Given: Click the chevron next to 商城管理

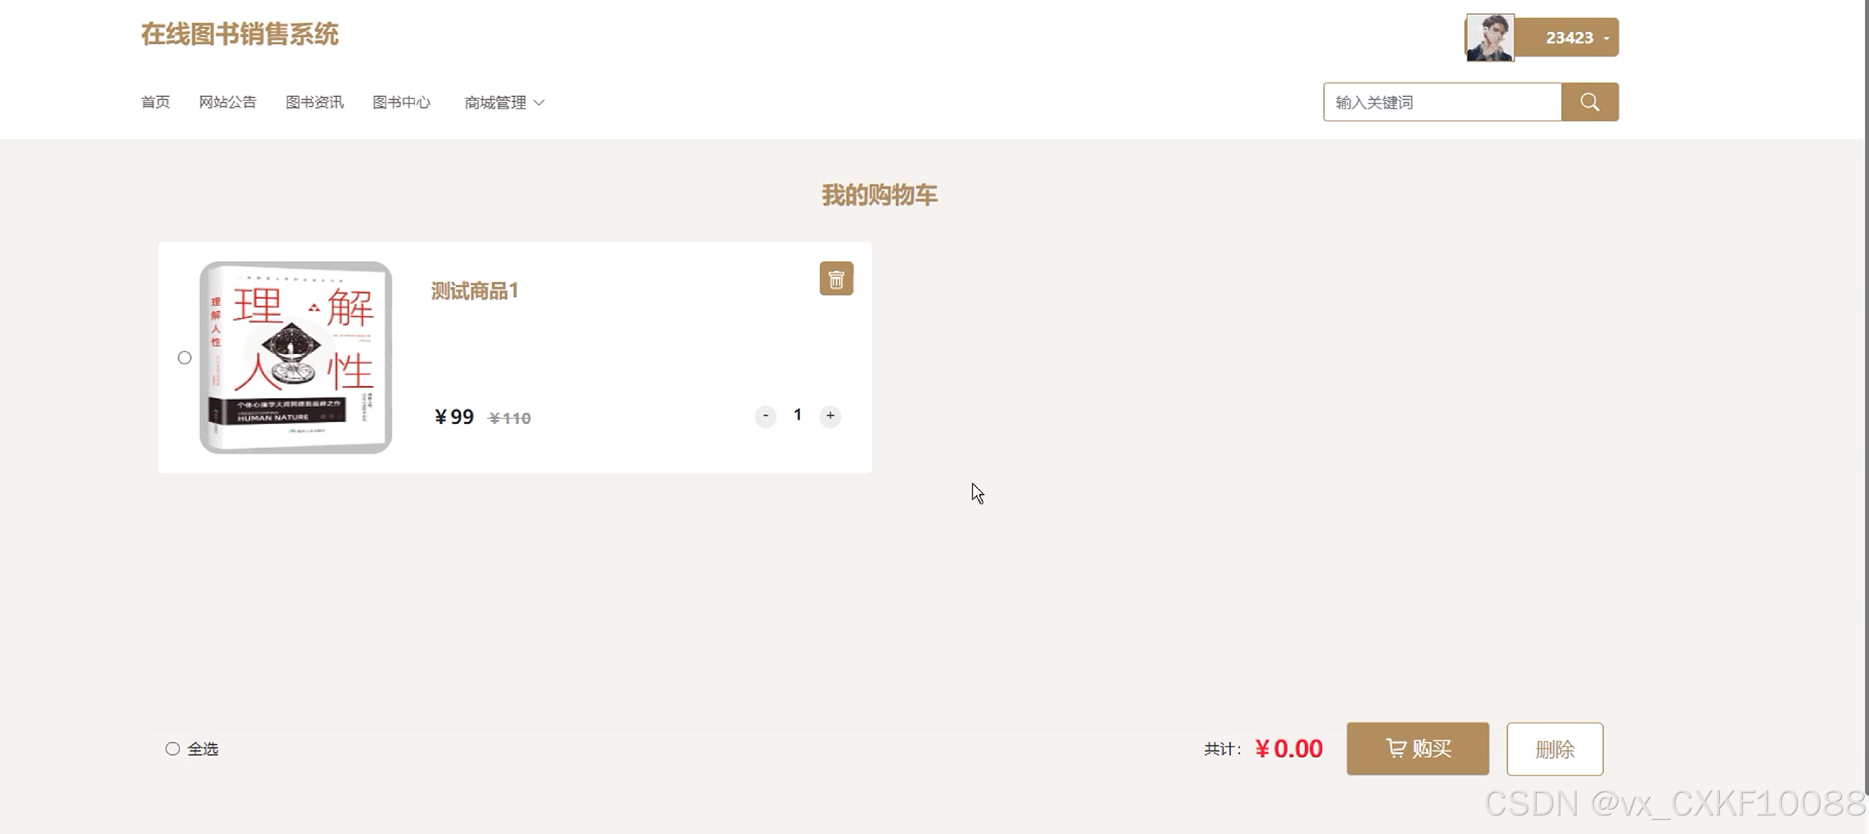Looking at the screenshot, I should click(539, 103).
